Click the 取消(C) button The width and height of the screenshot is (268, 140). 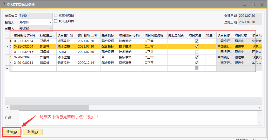(x=33, y=132)
